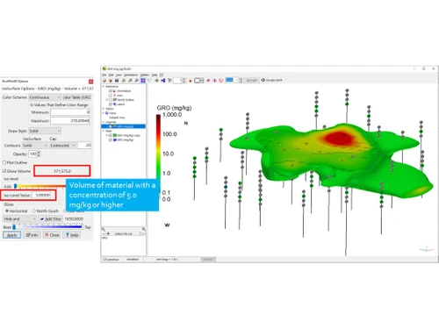Viewport: 439px width, 329px height.
Task: Open the Color Scheme dropdown
Action: point(45,97)
